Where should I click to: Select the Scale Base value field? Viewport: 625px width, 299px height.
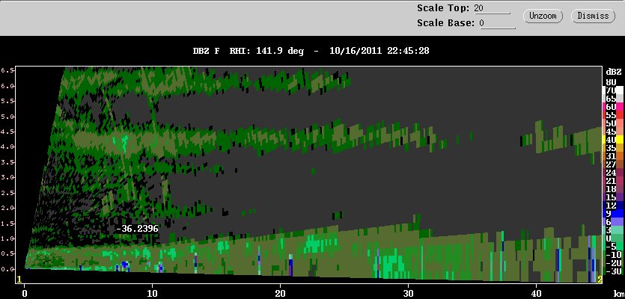(497, 23)
